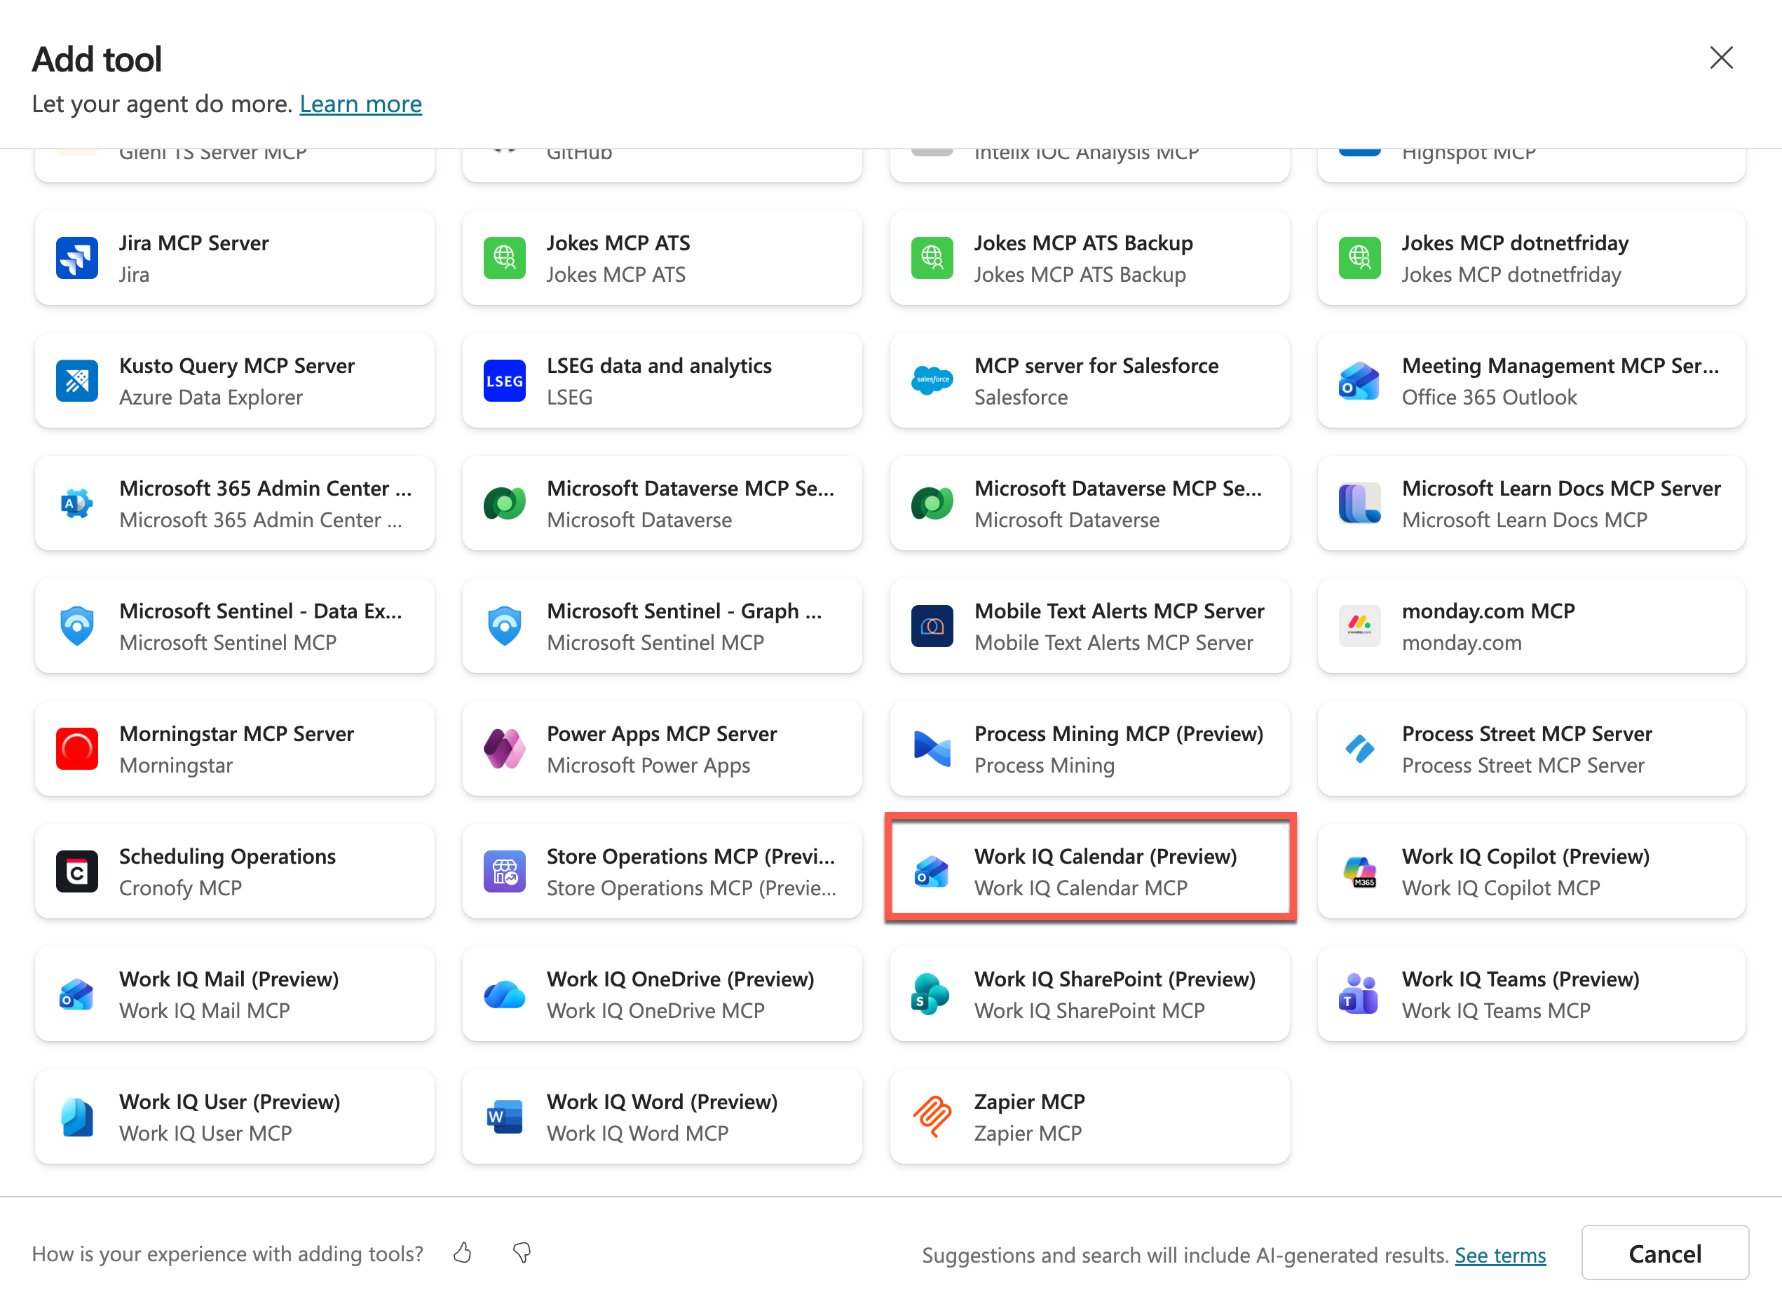1782x1297 pixels.
Task: Select the LSEG data and analytics icon
Action: point(503,380)
